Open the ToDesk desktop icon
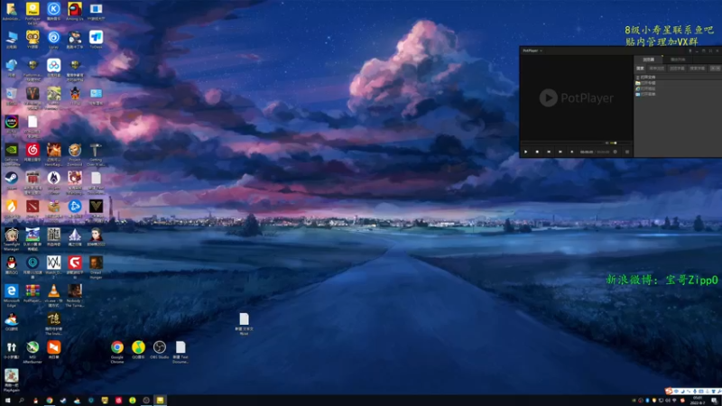 click(96, 39)
